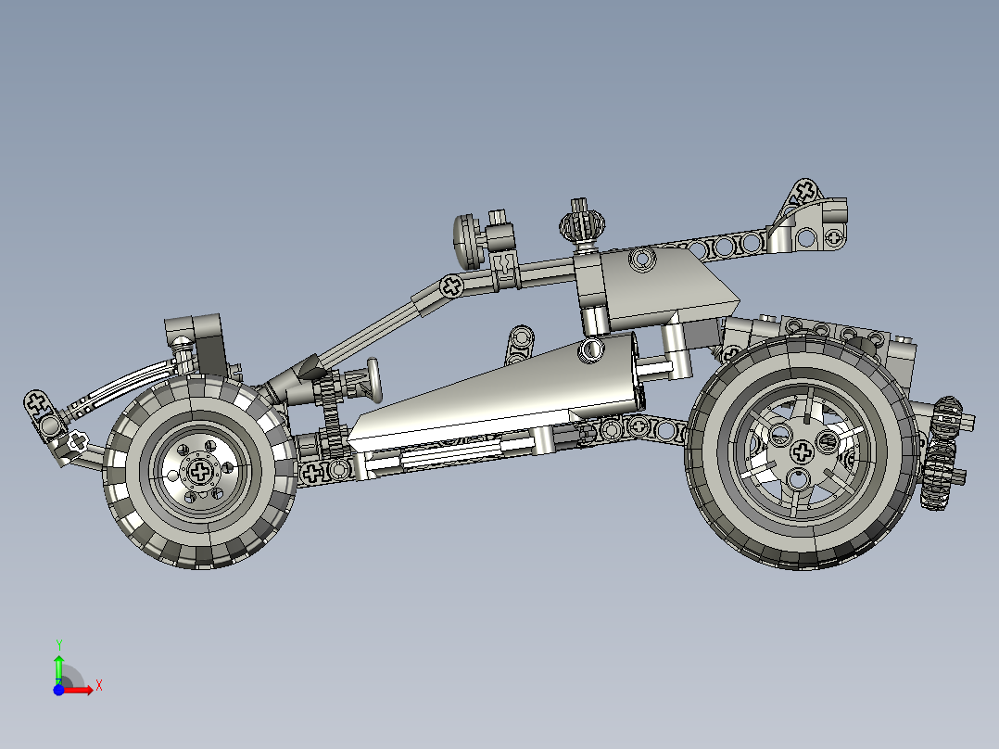Select the rear wheel's center cross axle hub
This screenshot has height=749, width=999.
[802, 452]
